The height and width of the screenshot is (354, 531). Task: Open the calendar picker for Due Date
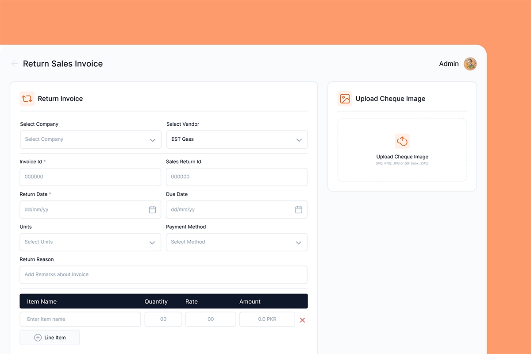299,209
